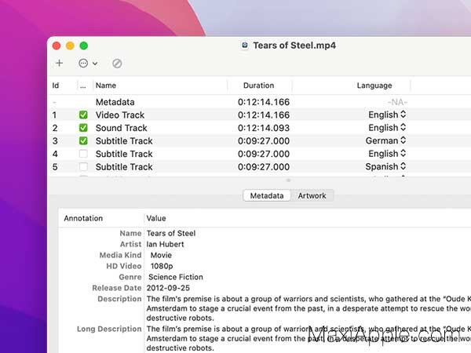
Task: Enable the English Subtitle Track checkbox
Action: tap(83, 154)
